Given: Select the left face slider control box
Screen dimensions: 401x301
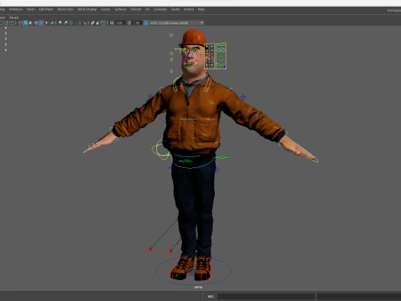Looking at the screenshot, I should click(210, 56).
